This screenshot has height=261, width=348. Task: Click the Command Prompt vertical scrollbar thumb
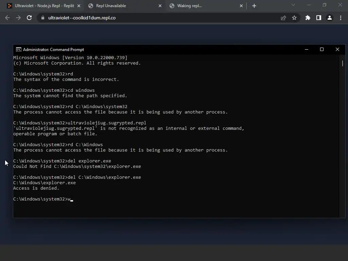coord(343,64)
